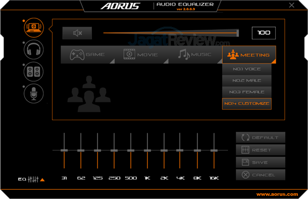Viewport: 308px width, 199px height.
Task: Collapse the EQ panel using orange arrow
Action: [42, 180]
